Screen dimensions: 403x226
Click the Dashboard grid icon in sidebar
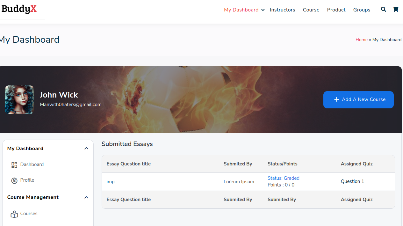coord(14,165)
